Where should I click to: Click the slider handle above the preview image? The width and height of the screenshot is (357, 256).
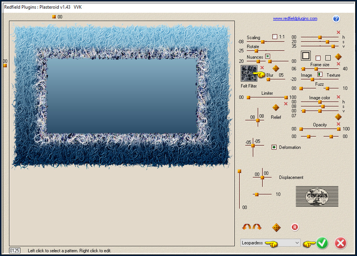tap(54, 17)
